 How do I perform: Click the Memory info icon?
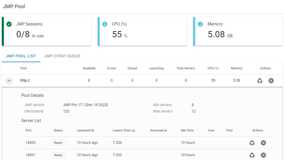200,24
